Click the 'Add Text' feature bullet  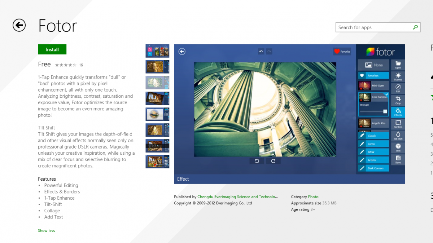[x=54, y=217]
